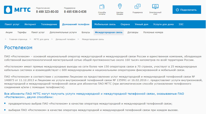This screenshot has width=206, height=114.
Task: Select the Интернет menu tab
Action: pyautogui.click(x=30, y=24)
